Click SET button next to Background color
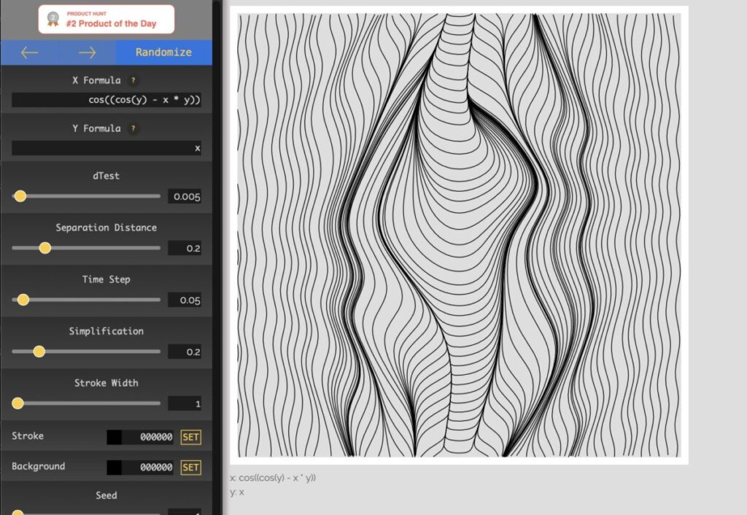 tap(190, 468)
